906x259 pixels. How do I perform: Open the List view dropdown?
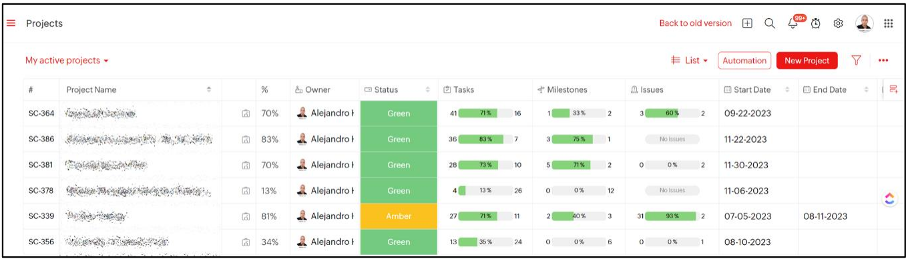click(689, 61)
